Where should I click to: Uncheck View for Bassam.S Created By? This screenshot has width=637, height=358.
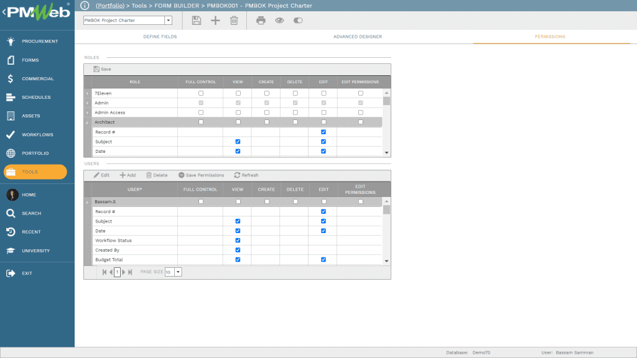[238, 250]
